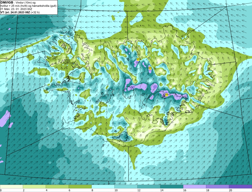Click the yellow 25 label farthest from the 26
252x192 pixels.
(167, 94)
